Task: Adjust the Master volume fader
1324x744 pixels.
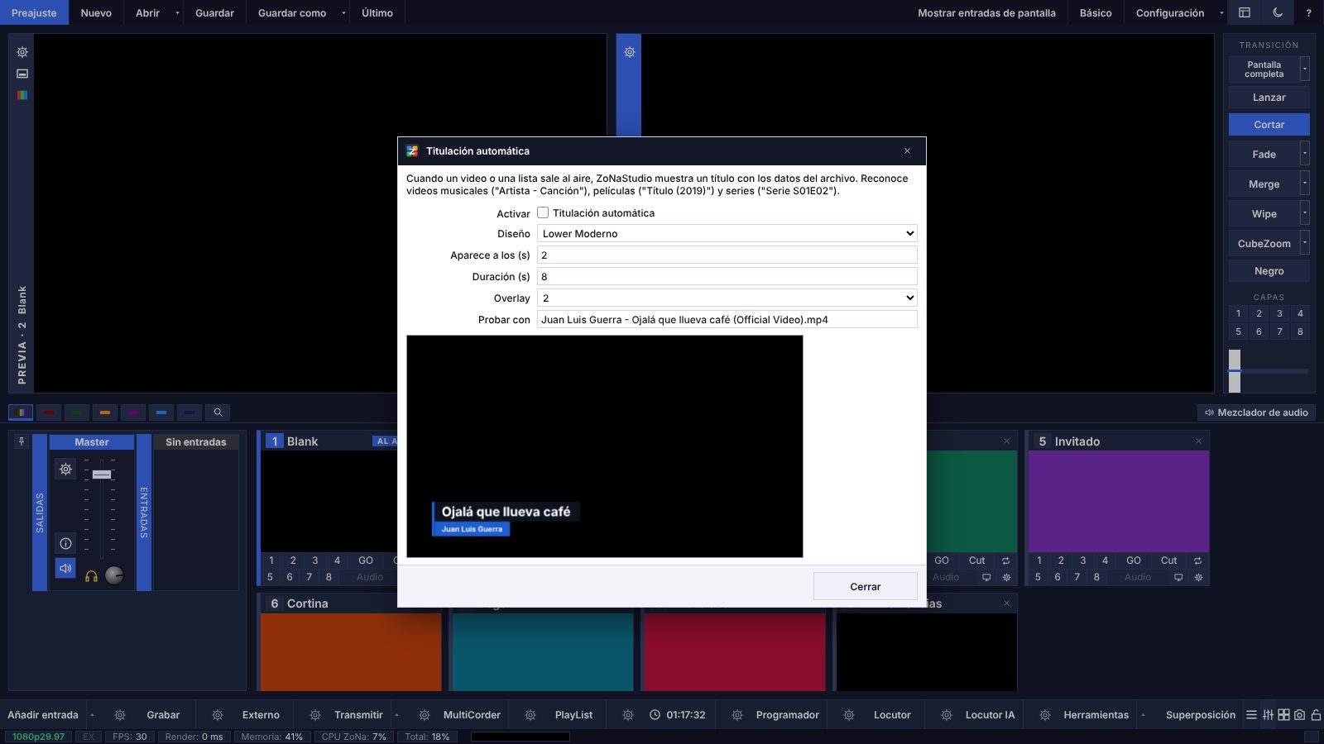Action: 102,475
